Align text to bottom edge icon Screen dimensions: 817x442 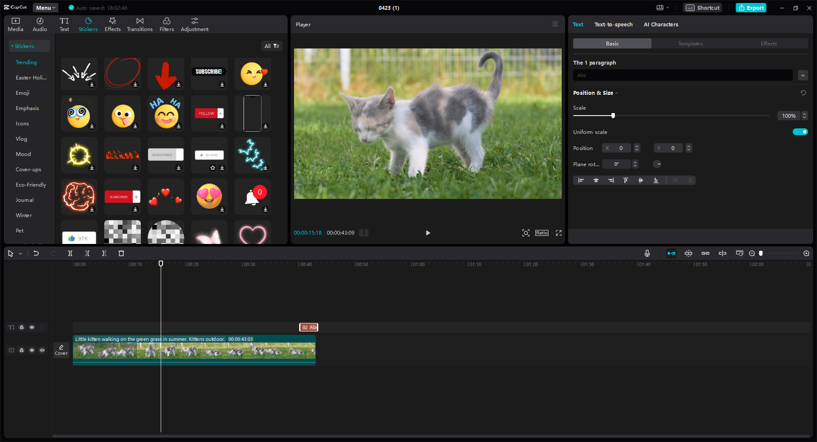pyautogui.click(x=656, y=180)
